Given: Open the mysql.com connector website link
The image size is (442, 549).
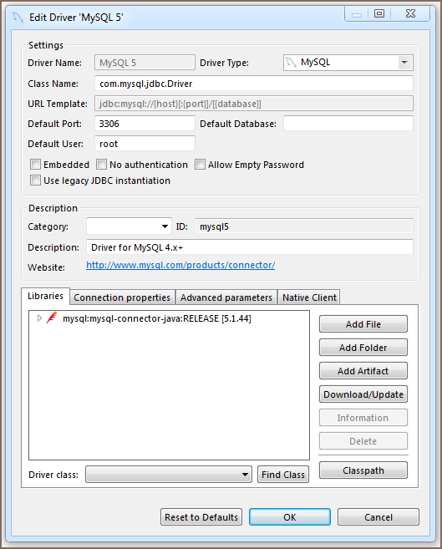Looking at the screenshot, I should 180,265.
